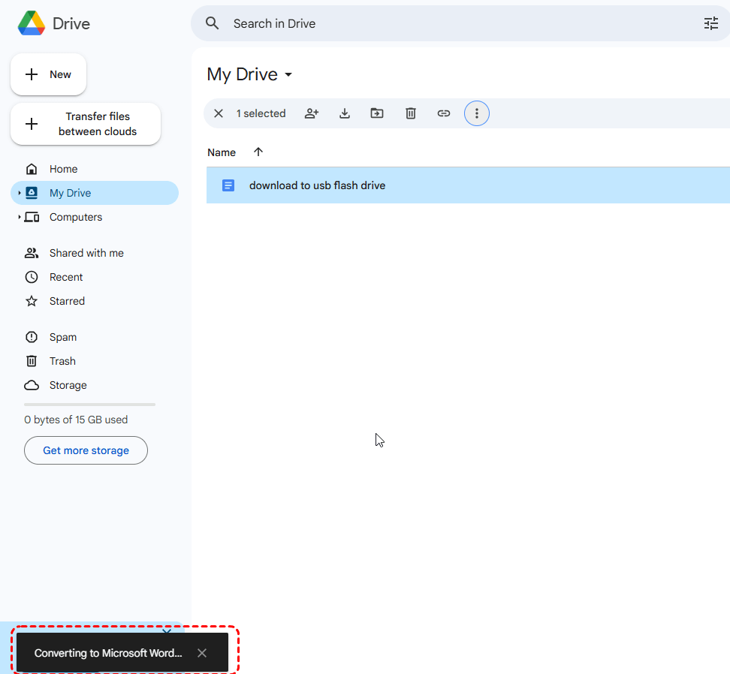This screenshot has width=730, height=674.
Task: Go to Trash in the sidebar
Action: tap(62, 361)
